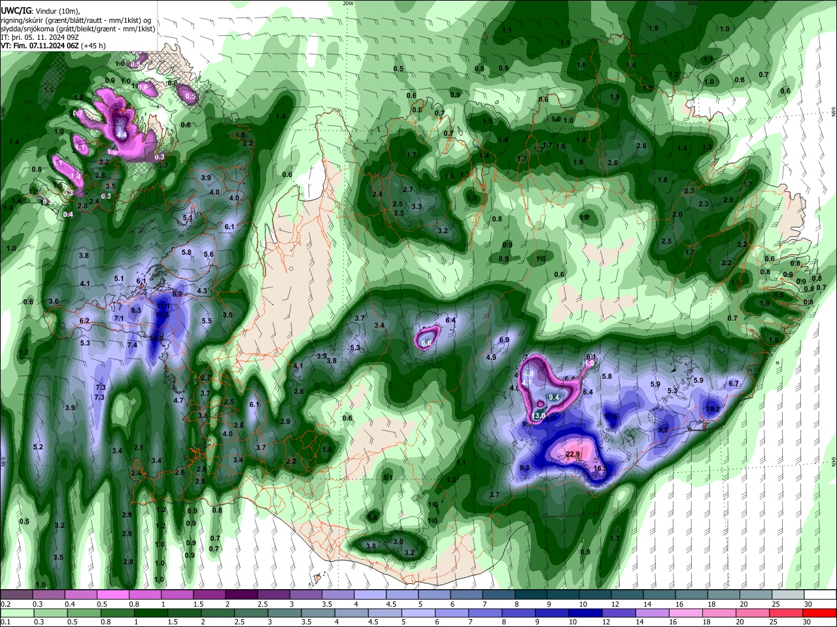Click the 0.2 label in upper legend
The image size is (837, 627).
click(x=5, y=604)
